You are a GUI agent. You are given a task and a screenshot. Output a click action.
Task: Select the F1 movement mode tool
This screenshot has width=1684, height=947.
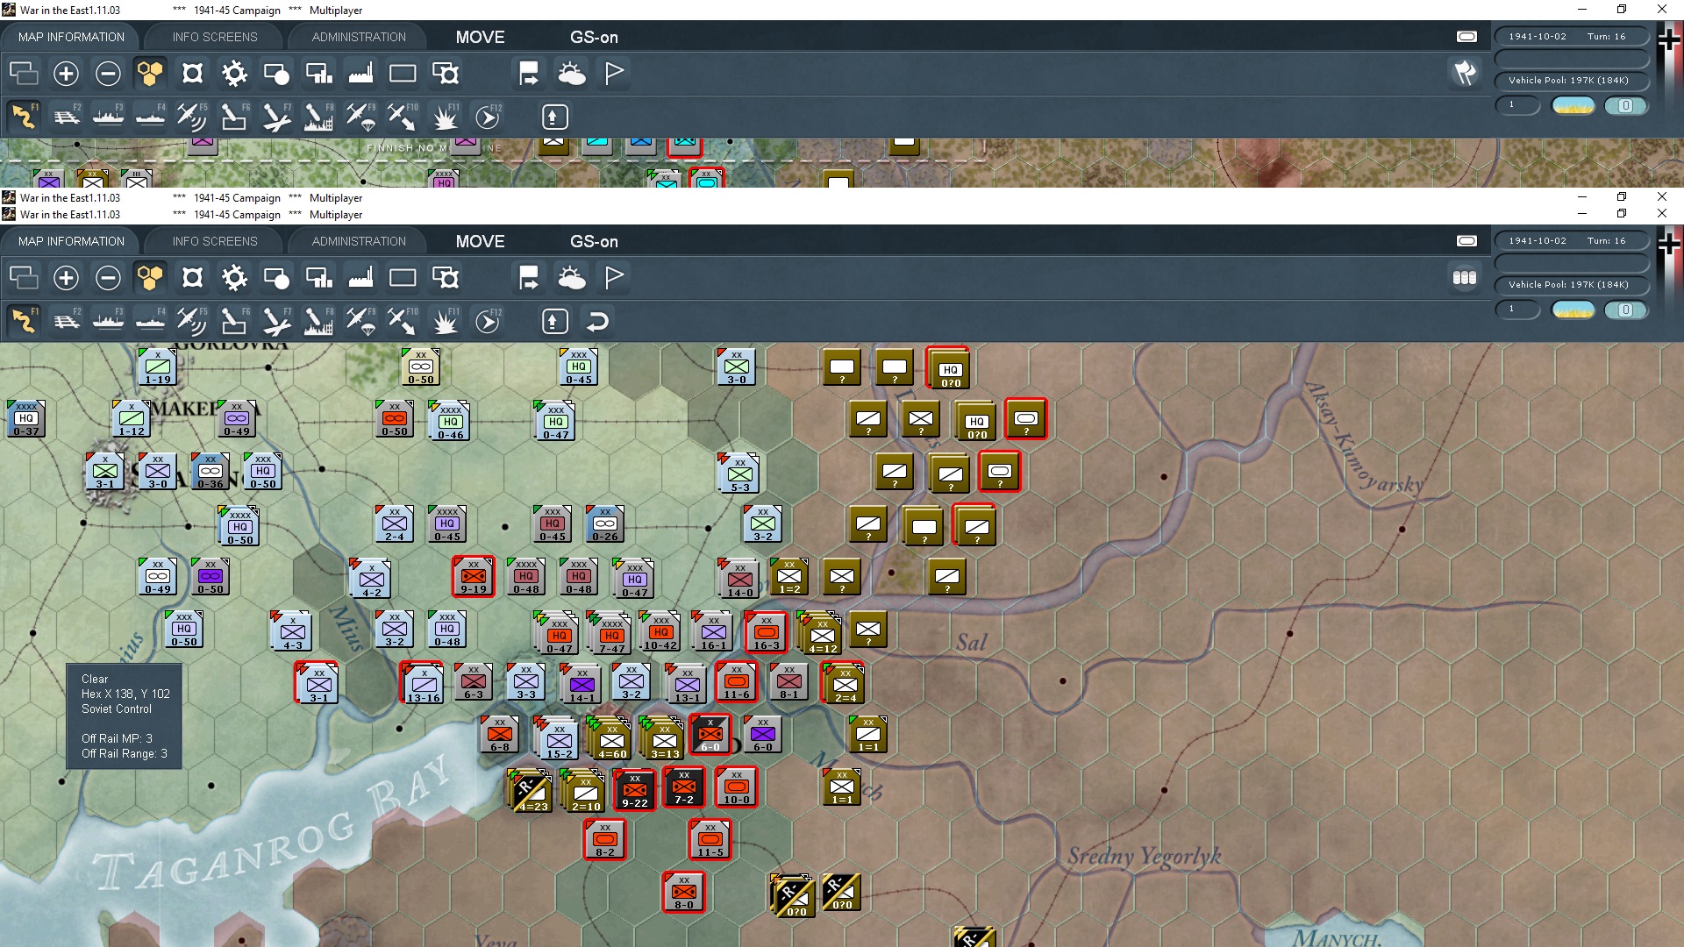click(x=24, y=321)
